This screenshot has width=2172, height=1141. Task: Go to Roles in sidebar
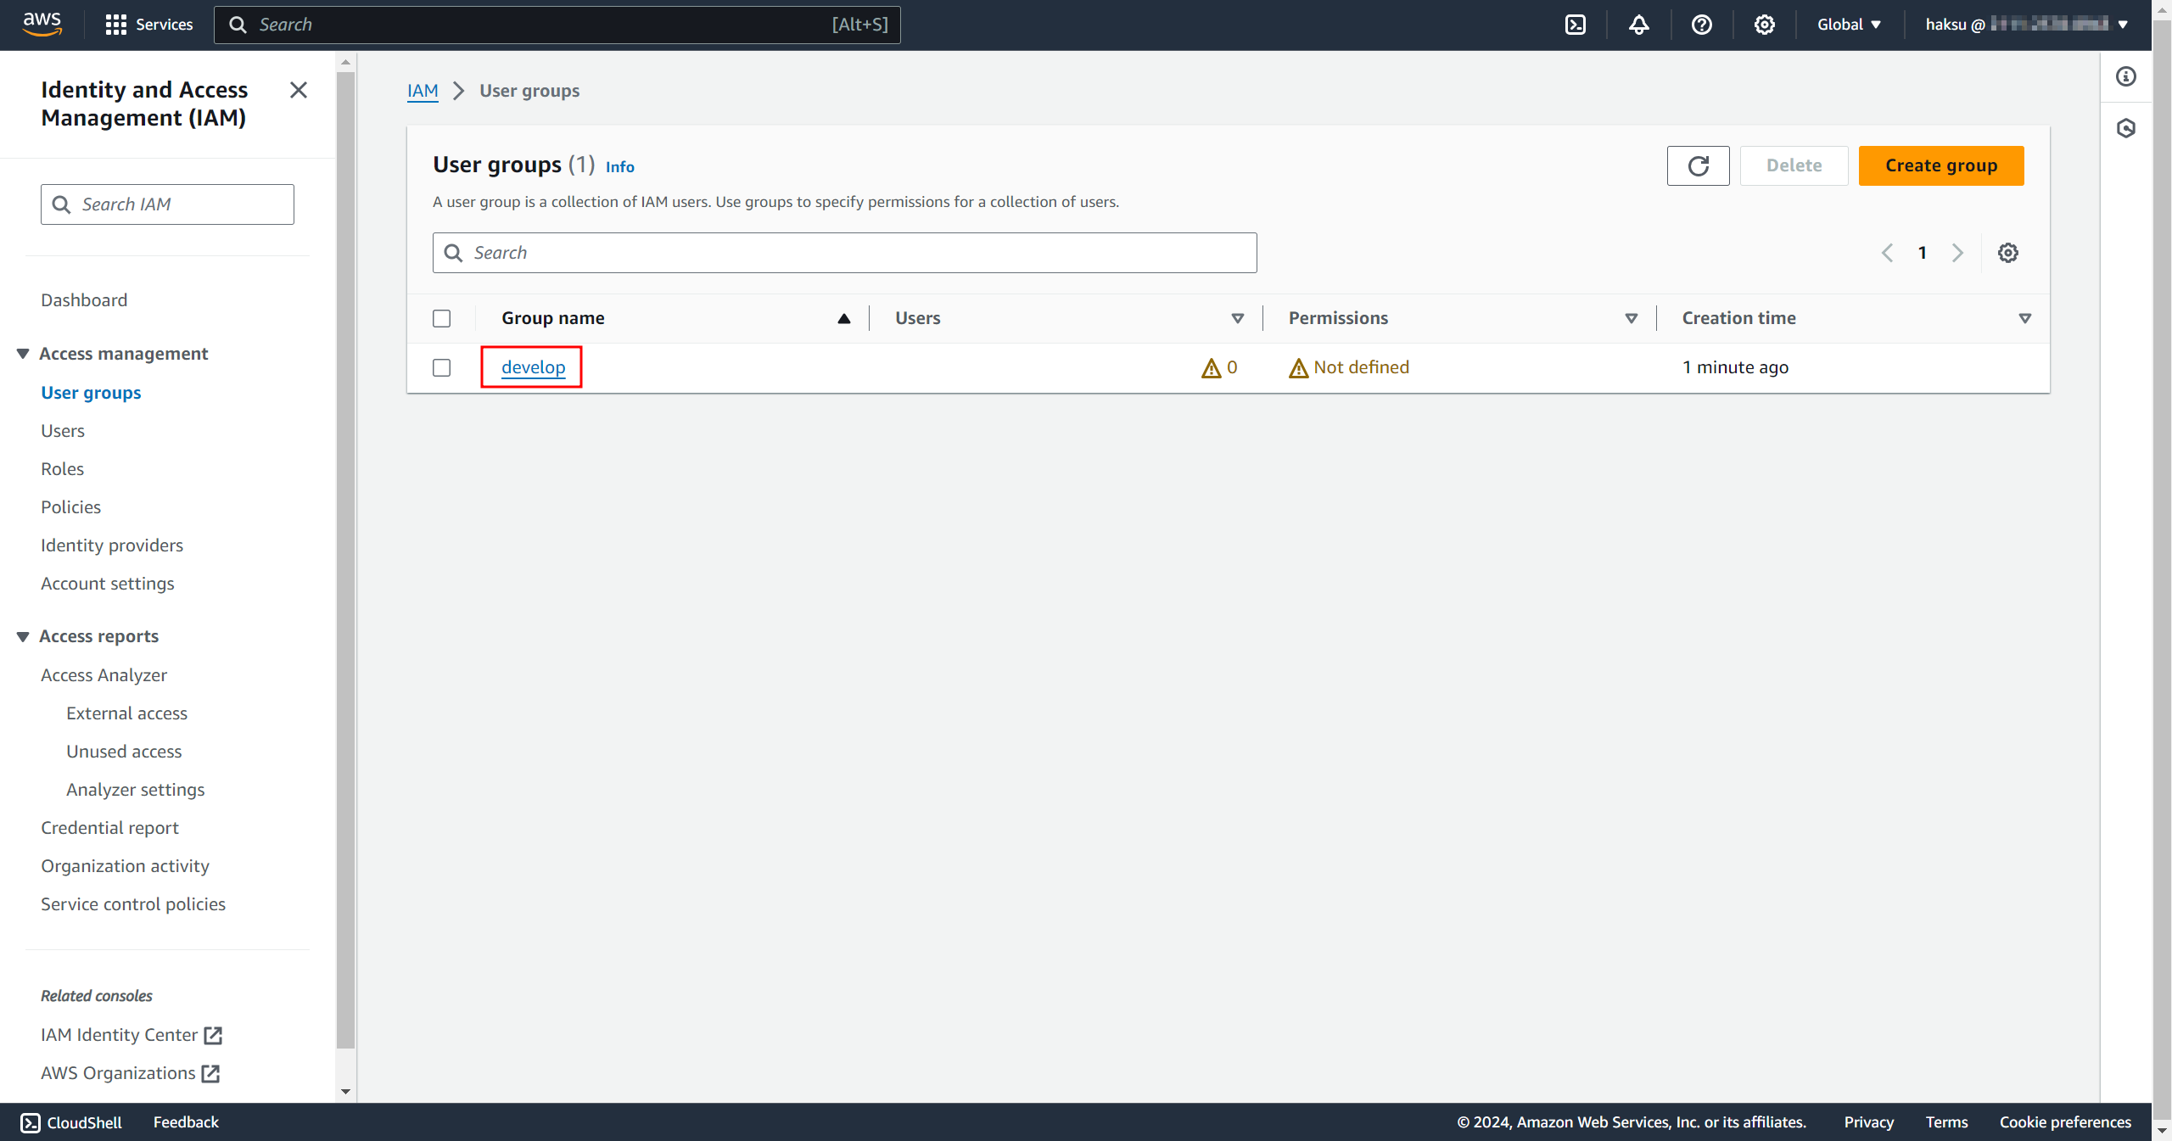[x=62, y=469]
